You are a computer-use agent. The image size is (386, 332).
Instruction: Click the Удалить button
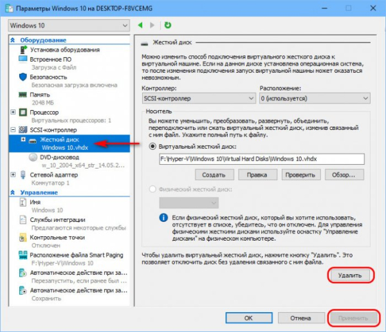tap(351, 275)
